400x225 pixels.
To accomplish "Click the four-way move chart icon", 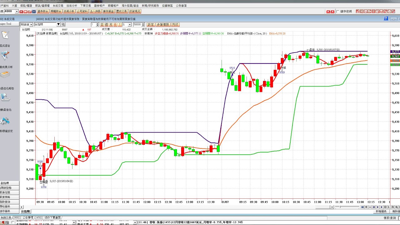I will click(x=374, y=207).
